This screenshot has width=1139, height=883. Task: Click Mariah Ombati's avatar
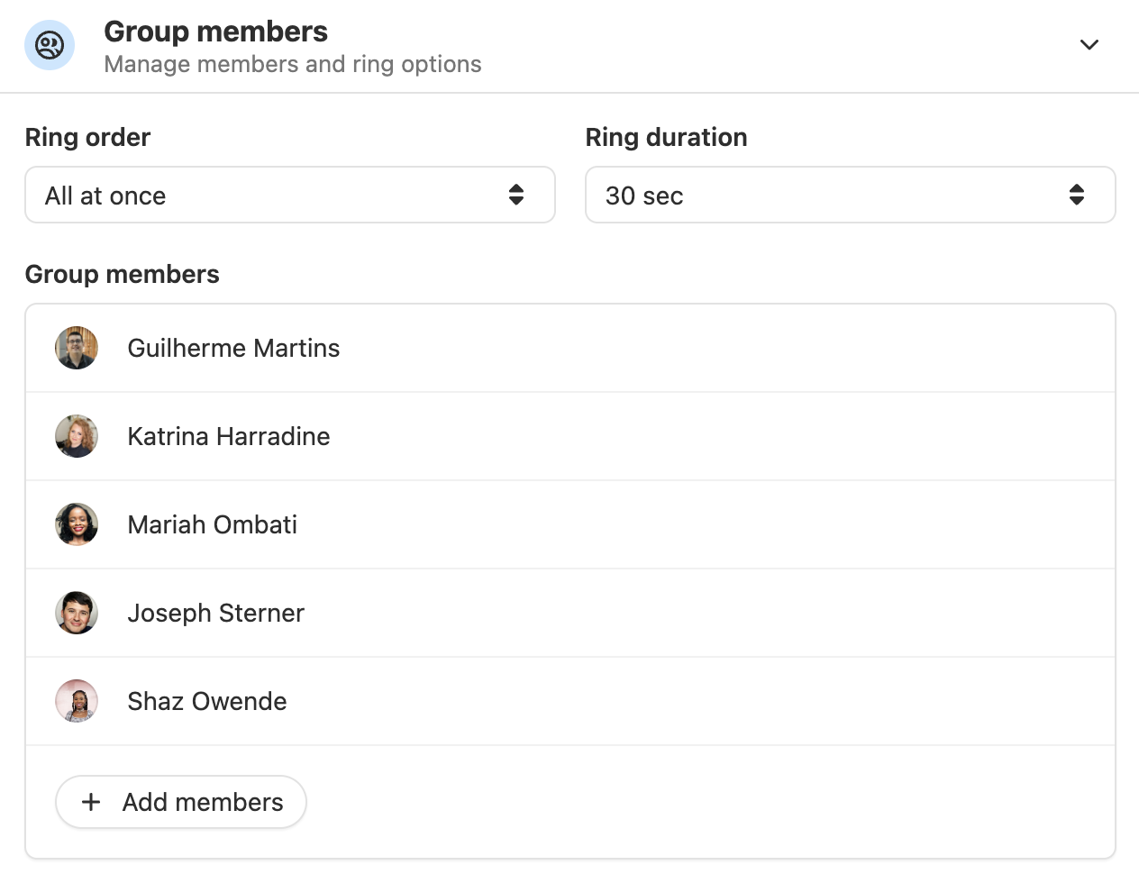(77, 524)
